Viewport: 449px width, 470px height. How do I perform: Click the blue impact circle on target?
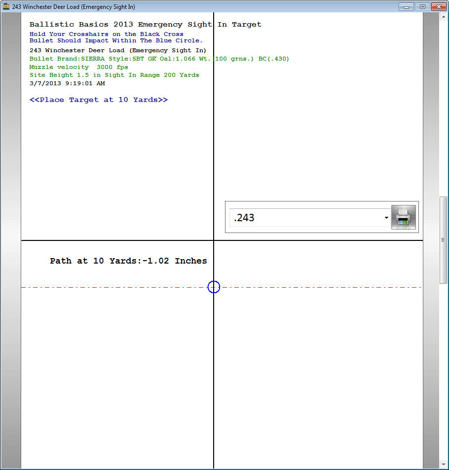[x=214, y=287]
